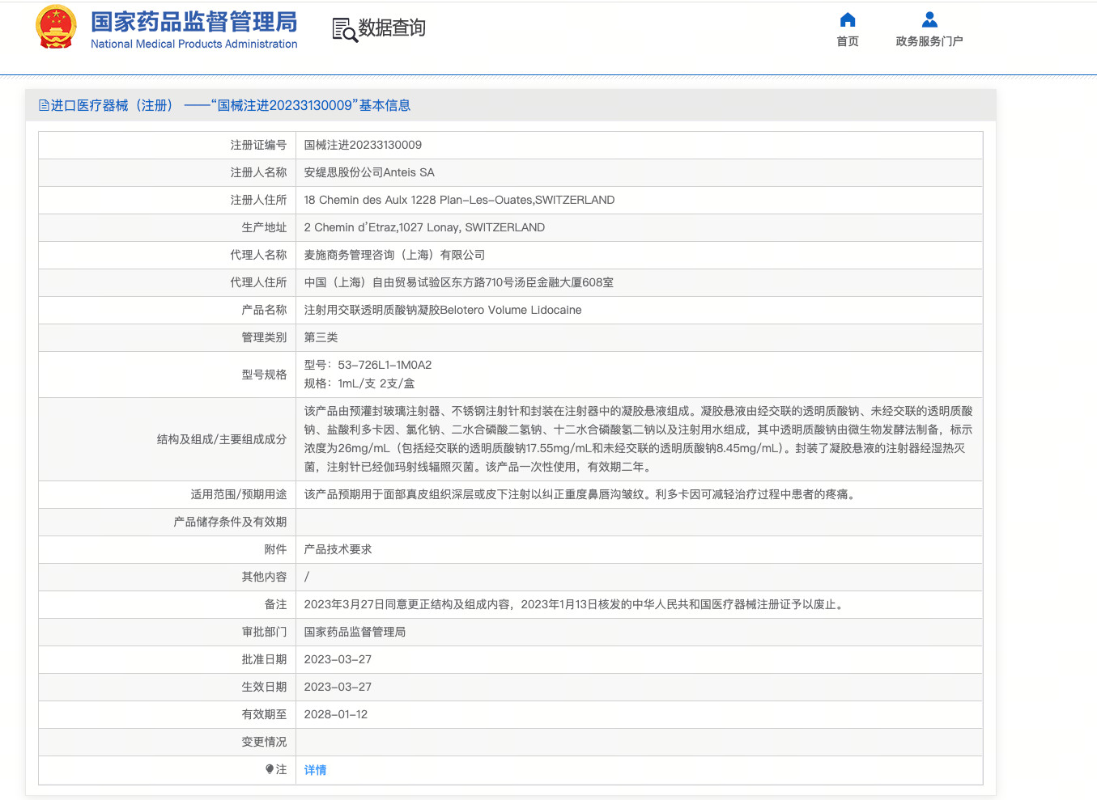Click the 备注 label cell
1097x800 pixels.
[168, 604]
